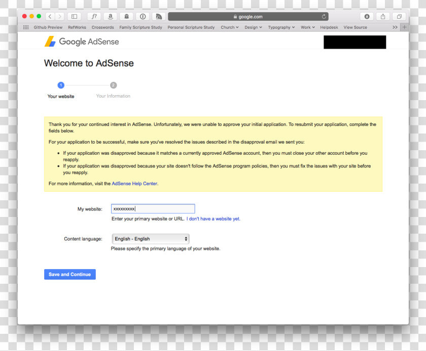Image resolution: width=426 pixels, height=351 pixels.
Task: Open the Crosswords bookmark
Action: [102, 27]
